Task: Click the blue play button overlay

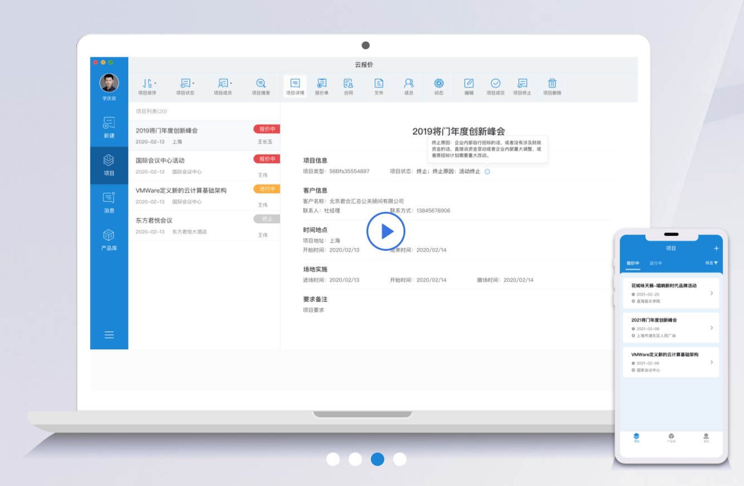Action: click(x=385, y=231)
